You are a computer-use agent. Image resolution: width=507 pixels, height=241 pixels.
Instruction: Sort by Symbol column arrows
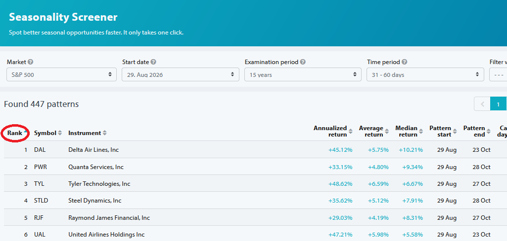[x=60, y=133]
